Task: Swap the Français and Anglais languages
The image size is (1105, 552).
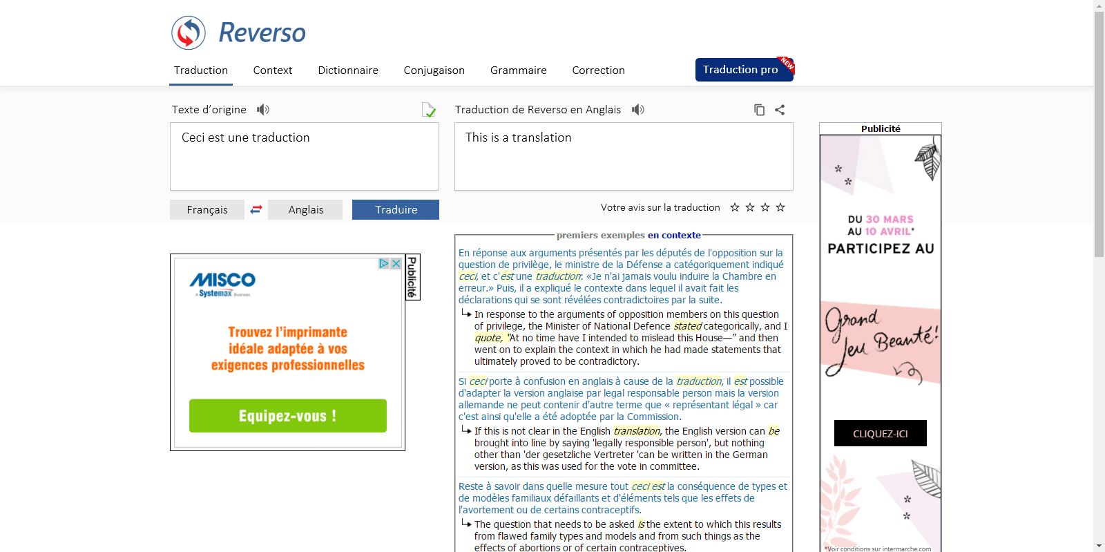Action: pos(256,209)
